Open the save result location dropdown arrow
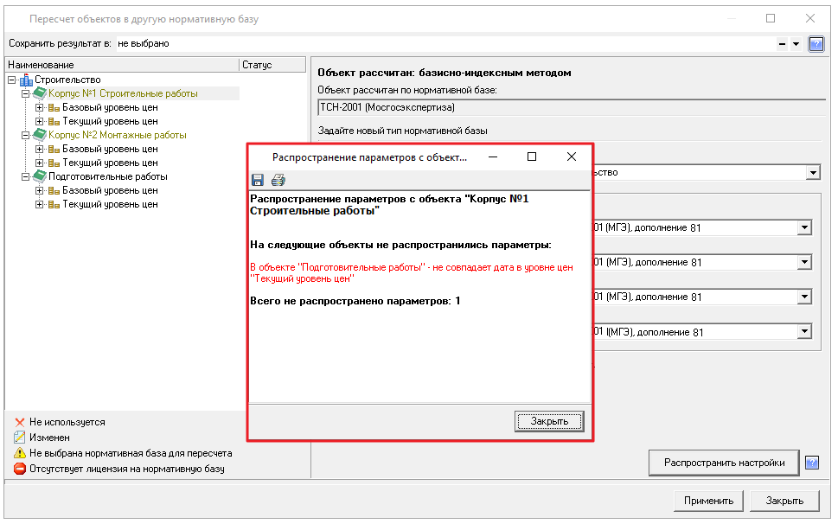The image size is (838, 524). [x=796, y=43]
